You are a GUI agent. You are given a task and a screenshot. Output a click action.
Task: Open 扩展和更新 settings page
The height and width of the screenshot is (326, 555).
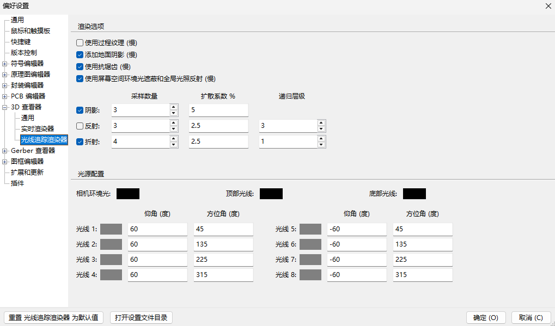coord(27,172)
